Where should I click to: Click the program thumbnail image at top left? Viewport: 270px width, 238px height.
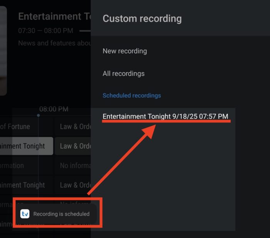click(3, 50)
